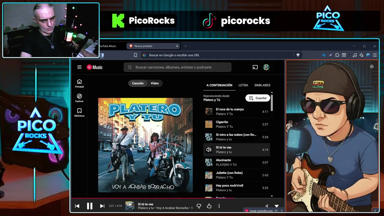
Task: Open the browser main menu
Action: click(375, 55)
